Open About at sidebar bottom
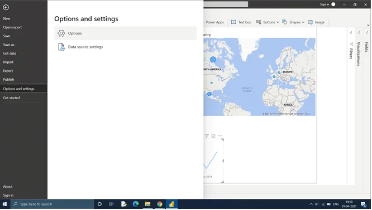Viewport: 372px width, 210px height. coord(8,187)
